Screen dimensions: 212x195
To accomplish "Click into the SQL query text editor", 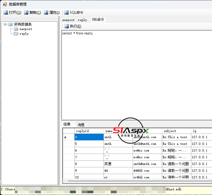I will click(x=136, y=75).
